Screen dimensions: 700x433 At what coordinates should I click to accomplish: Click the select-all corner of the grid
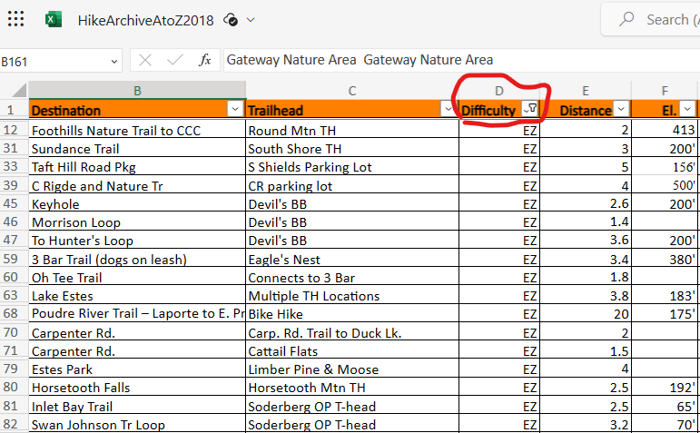(14, 91)
